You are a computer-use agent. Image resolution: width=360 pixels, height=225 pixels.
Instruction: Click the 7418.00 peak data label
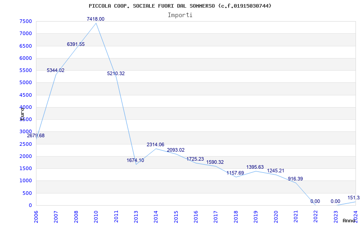pos(95,19)
